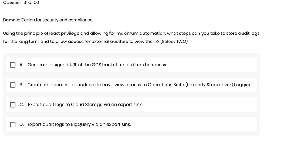Click the 'principle of least privilege' question text
283x141 pixels.
[x=52, y=34]
